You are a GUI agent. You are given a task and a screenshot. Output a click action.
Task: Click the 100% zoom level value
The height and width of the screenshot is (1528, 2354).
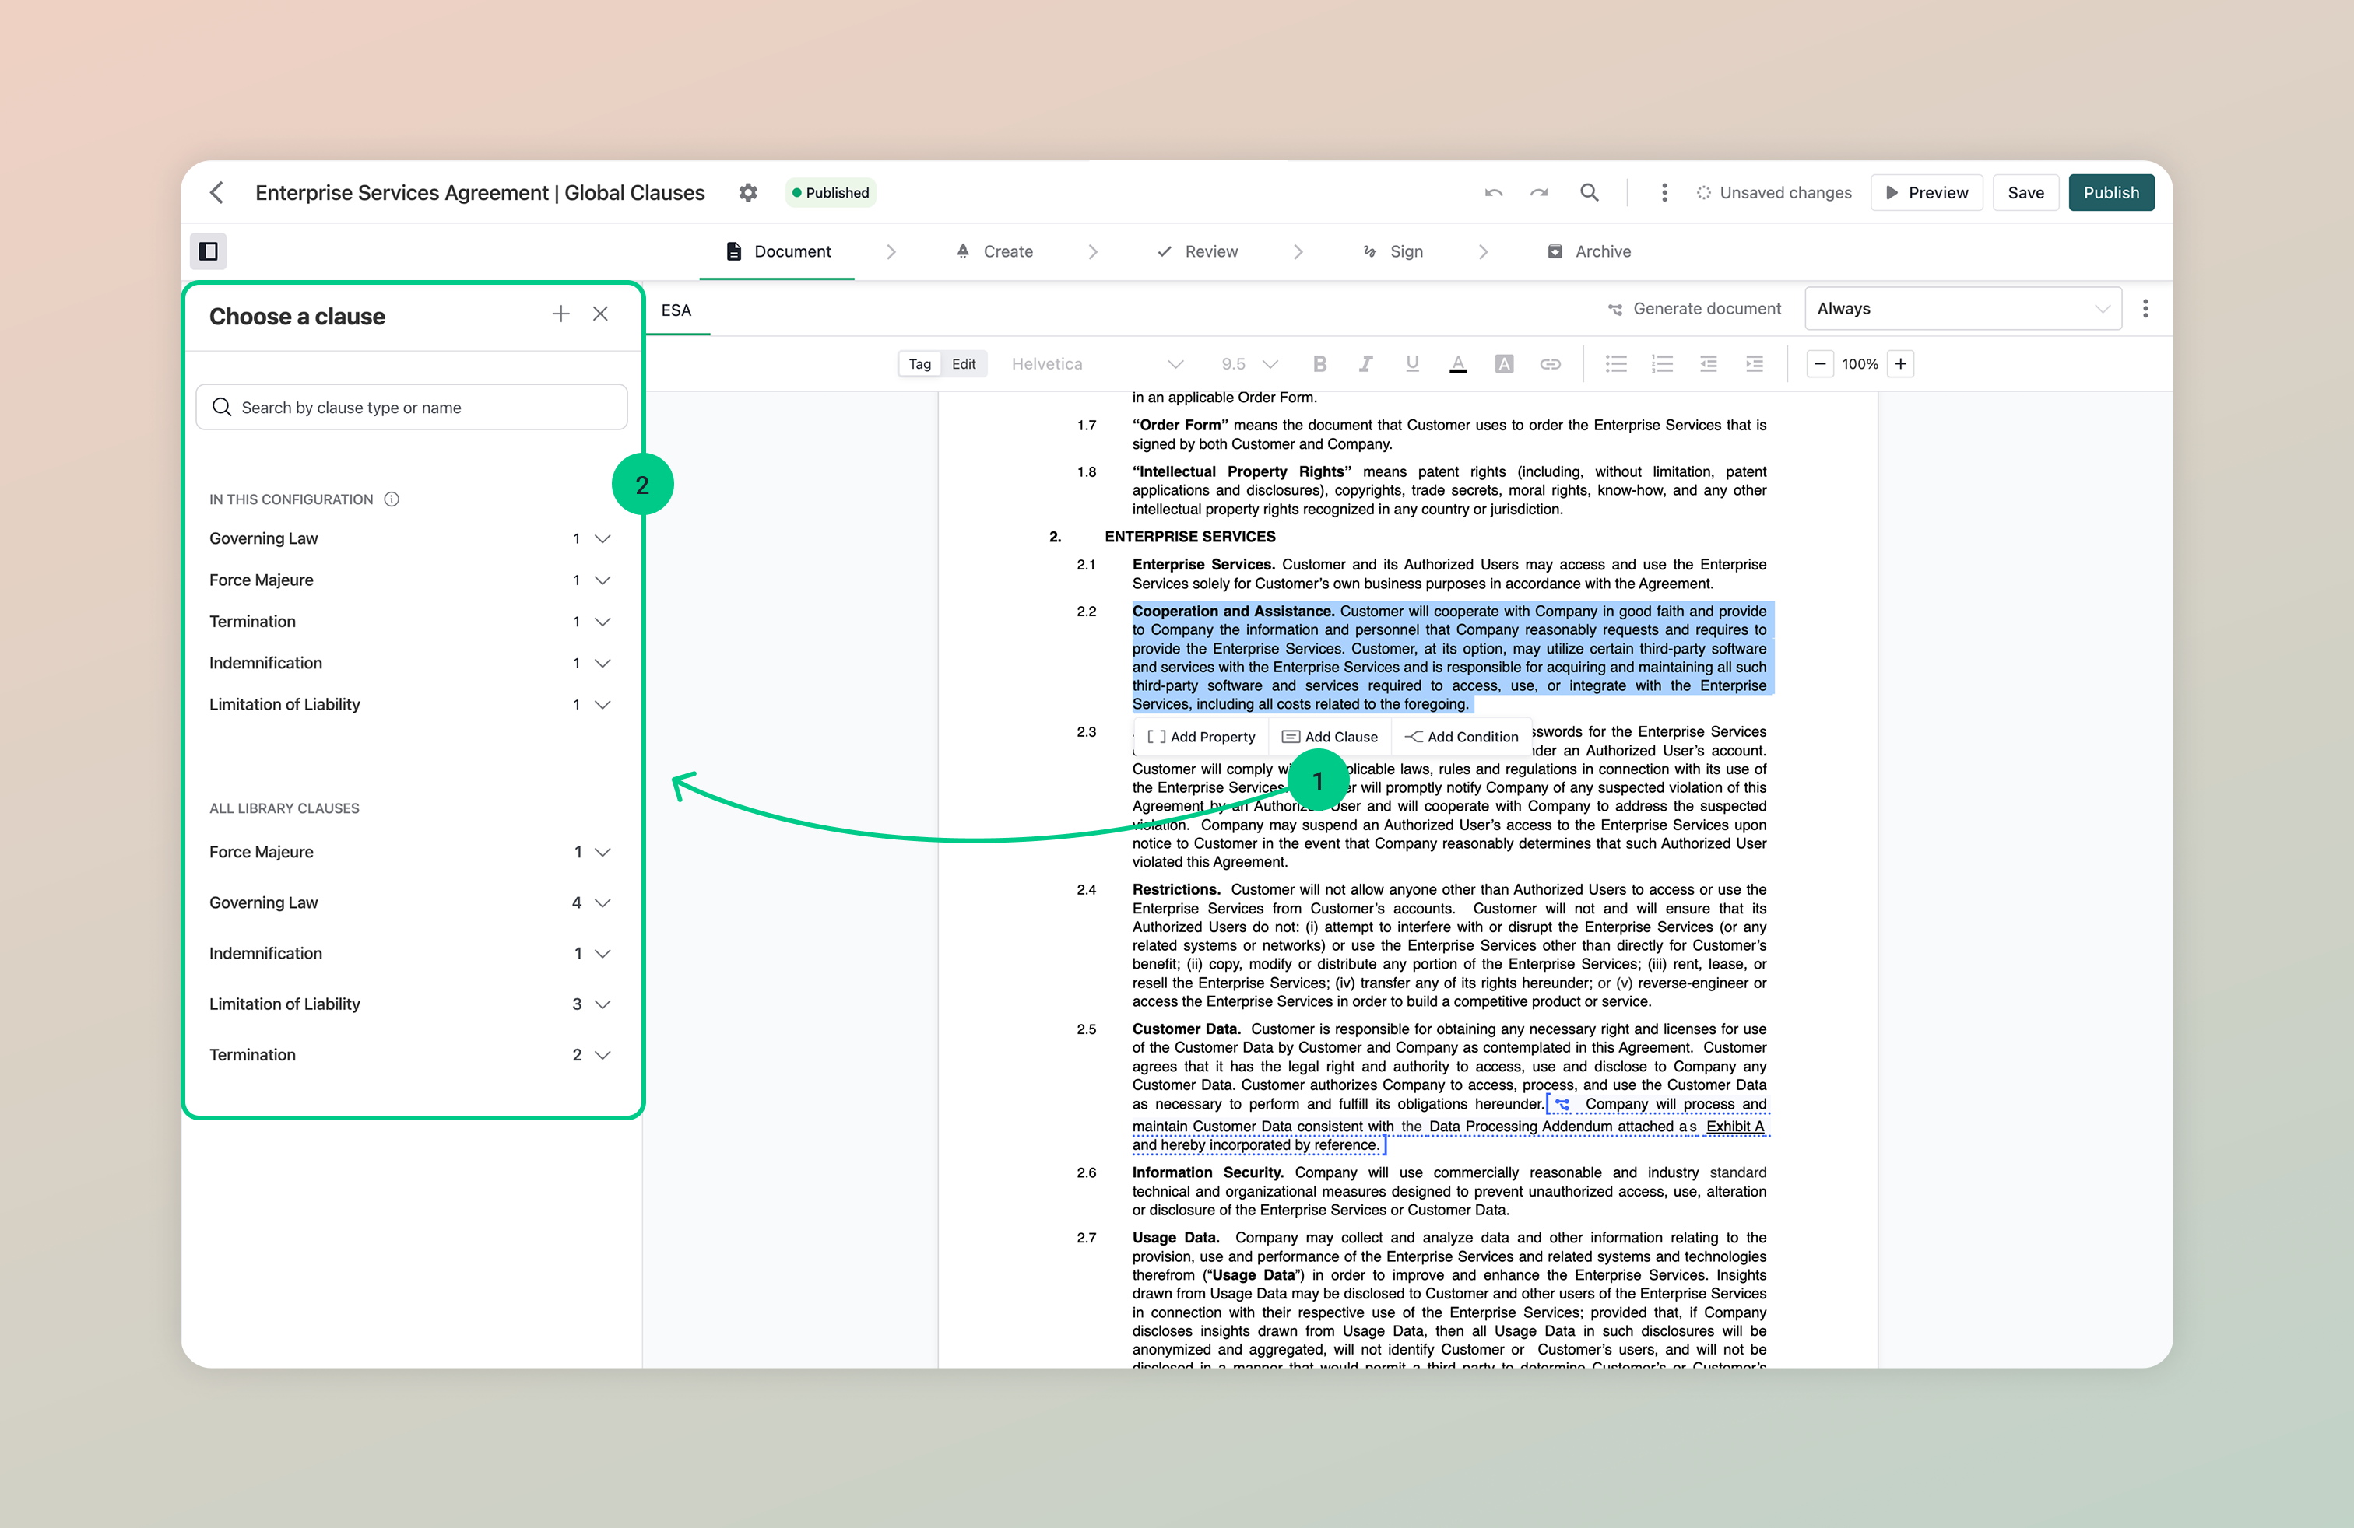pos(1860,363)
